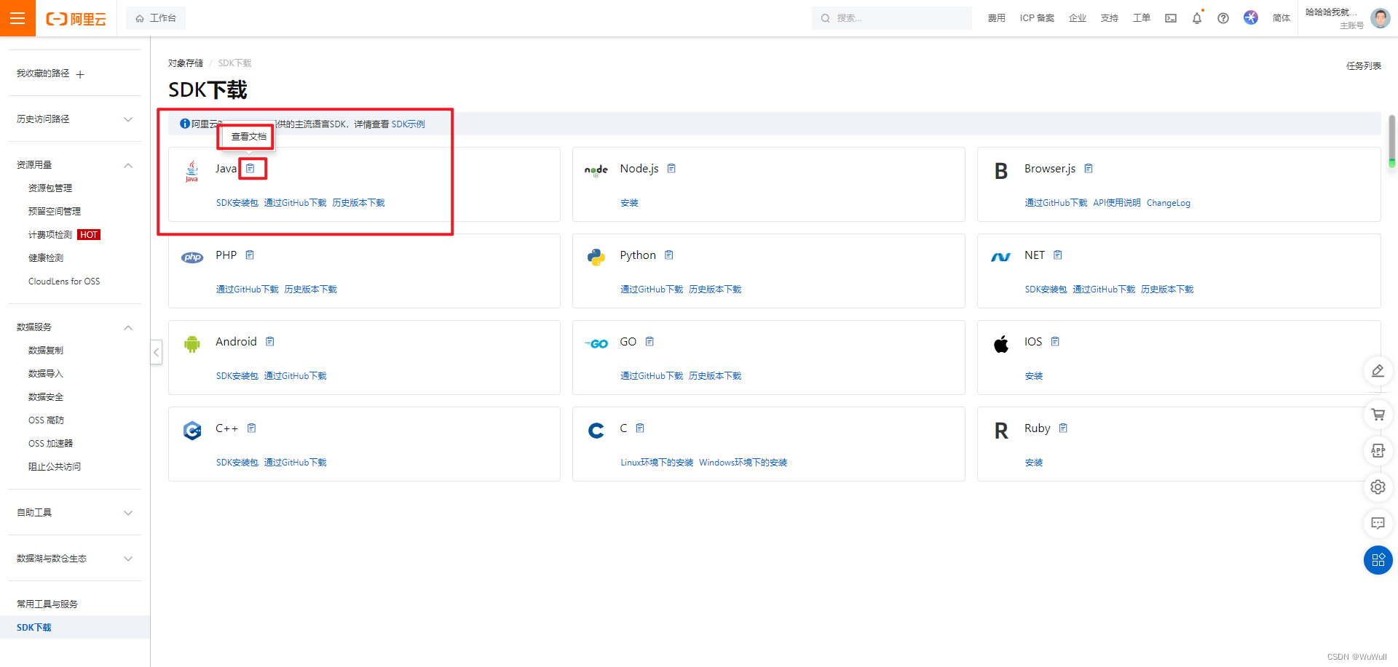Image resolution: width=1398 pixels, height=667 pixels.
Task: Go to 对象存储 breadcrumb
Action: pyautogui.click(x=186, y=63)
